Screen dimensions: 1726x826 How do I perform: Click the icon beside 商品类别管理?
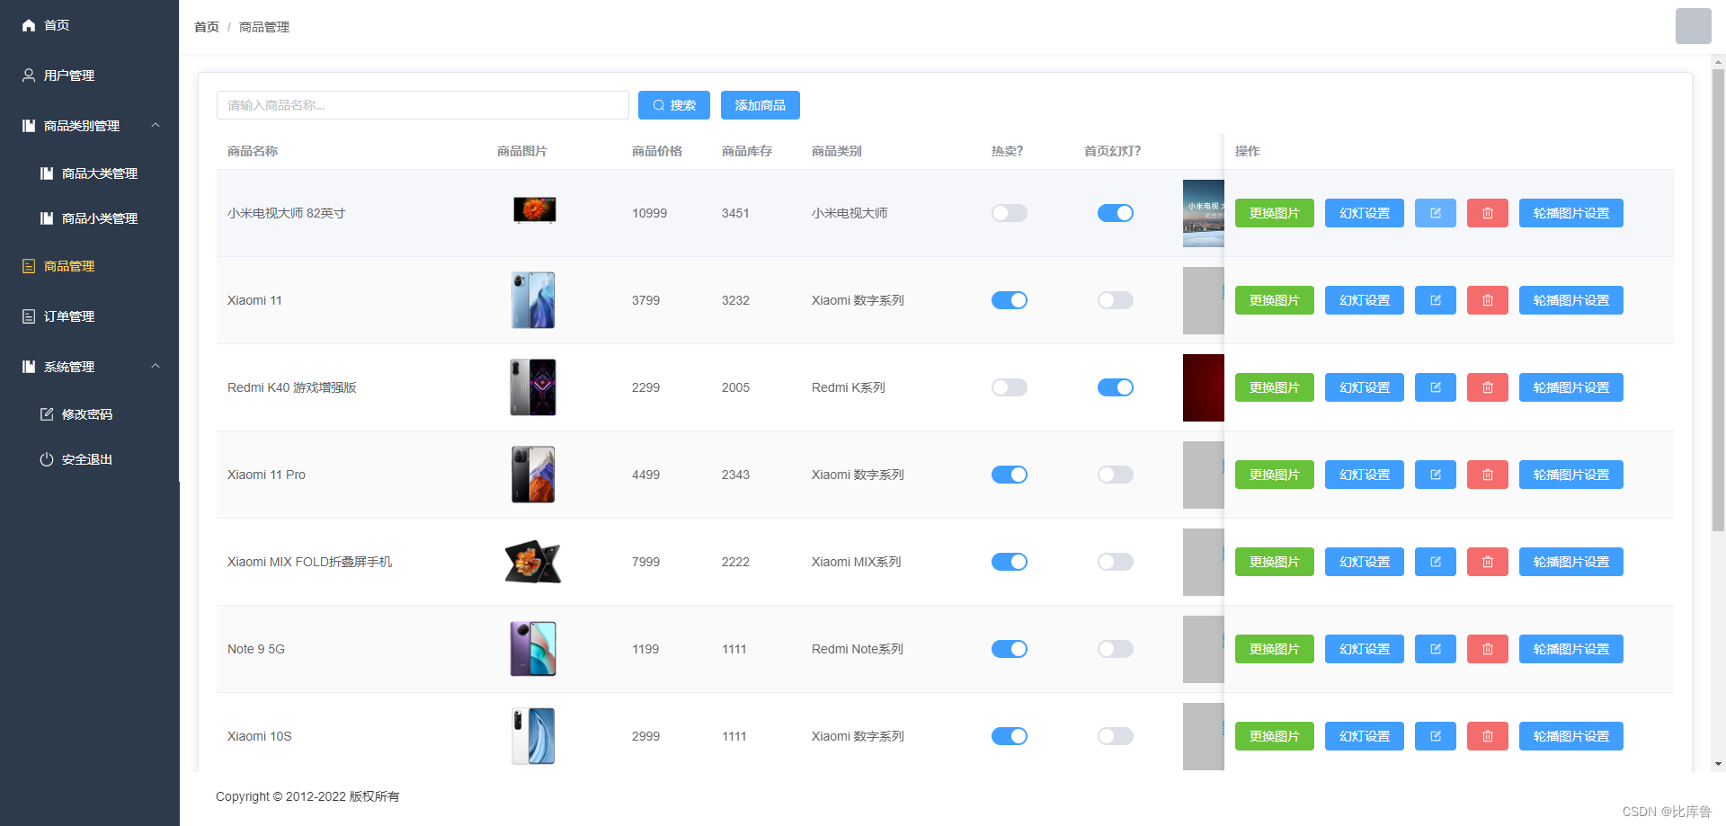click(x=29, y=126)
